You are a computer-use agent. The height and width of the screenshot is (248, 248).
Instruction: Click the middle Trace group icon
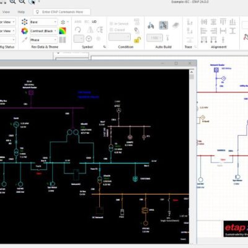tap(190, 31)
